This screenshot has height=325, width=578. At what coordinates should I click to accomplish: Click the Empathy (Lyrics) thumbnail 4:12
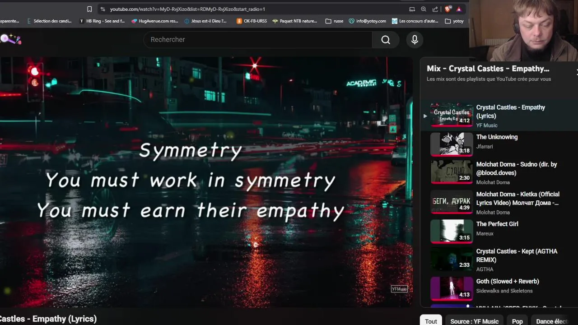[x=452, y=114]
